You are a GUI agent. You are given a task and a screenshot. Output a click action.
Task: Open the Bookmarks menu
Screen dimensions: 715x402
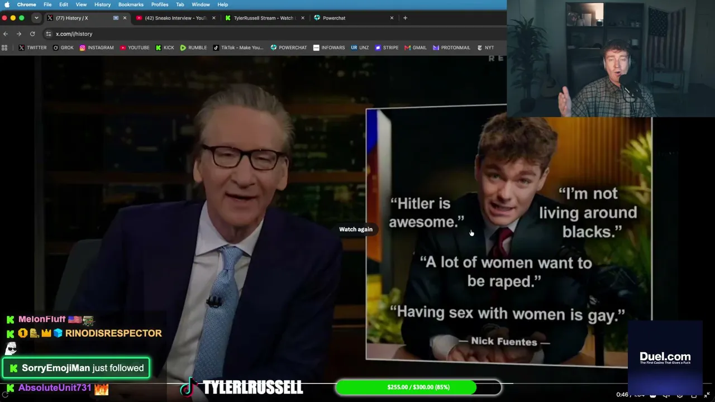131,4
